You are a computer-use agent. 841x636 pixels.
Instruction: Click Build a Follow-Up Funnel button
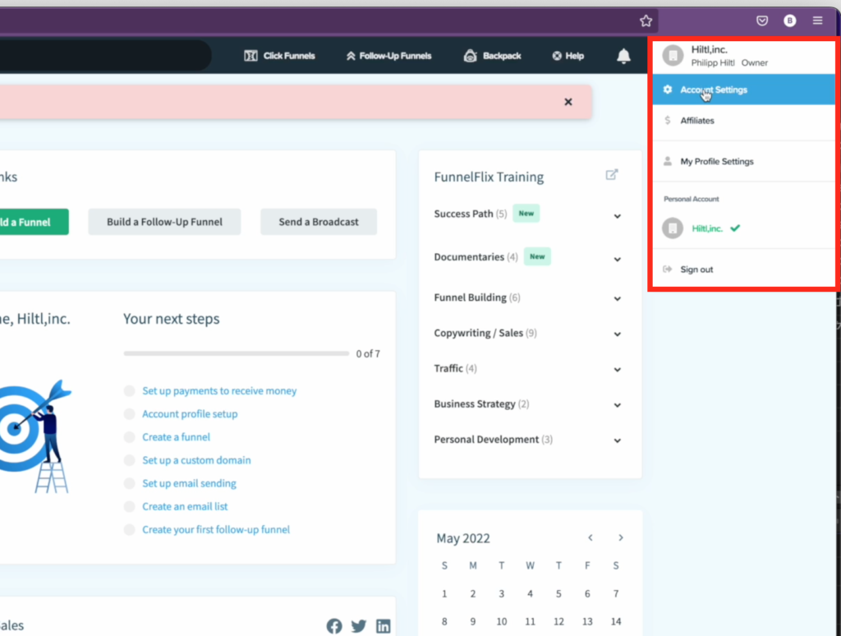click(164, 222)
